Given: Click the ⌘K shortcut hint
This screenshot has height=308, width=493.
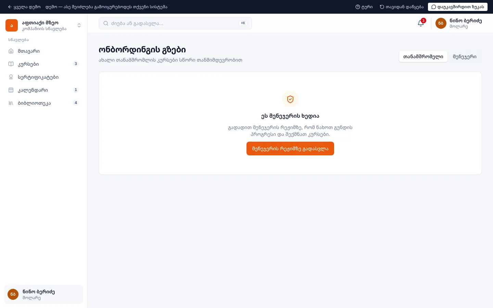Looking at the screenshot, I should [x=243, y=23].
